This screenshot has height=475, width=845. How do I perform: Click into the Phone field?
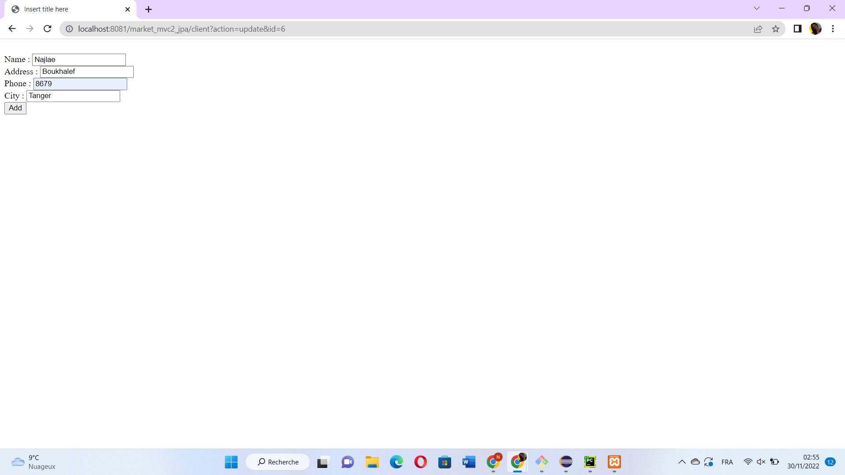coord(80,84)
